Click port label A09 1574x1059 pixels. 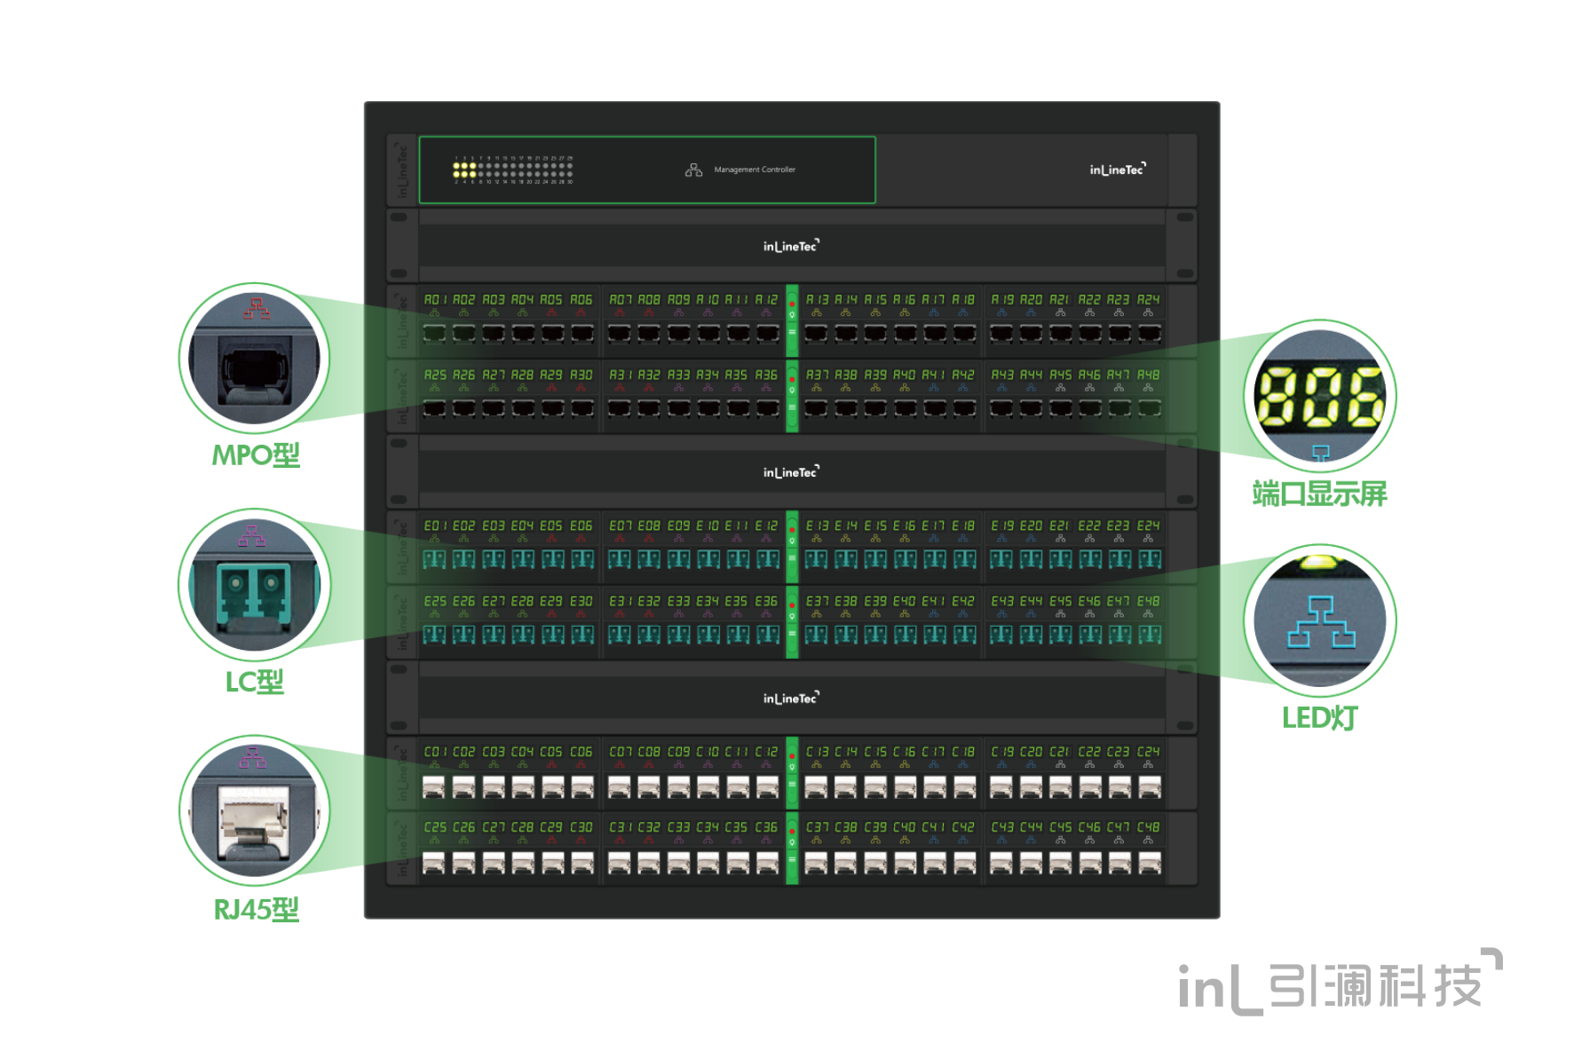[x=678, y=300]
